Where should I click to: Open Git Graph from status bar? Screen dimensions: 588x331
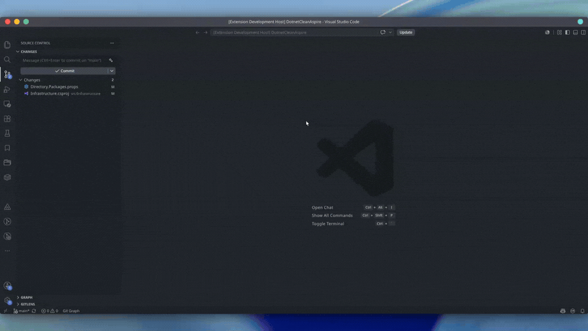71,311
